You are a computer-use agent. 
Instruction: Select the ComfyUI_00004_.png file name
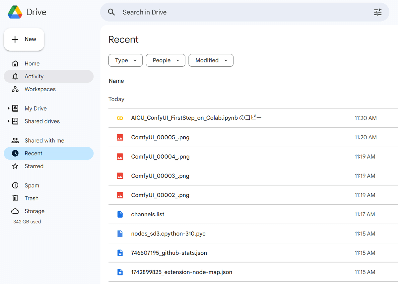[160, 157]
